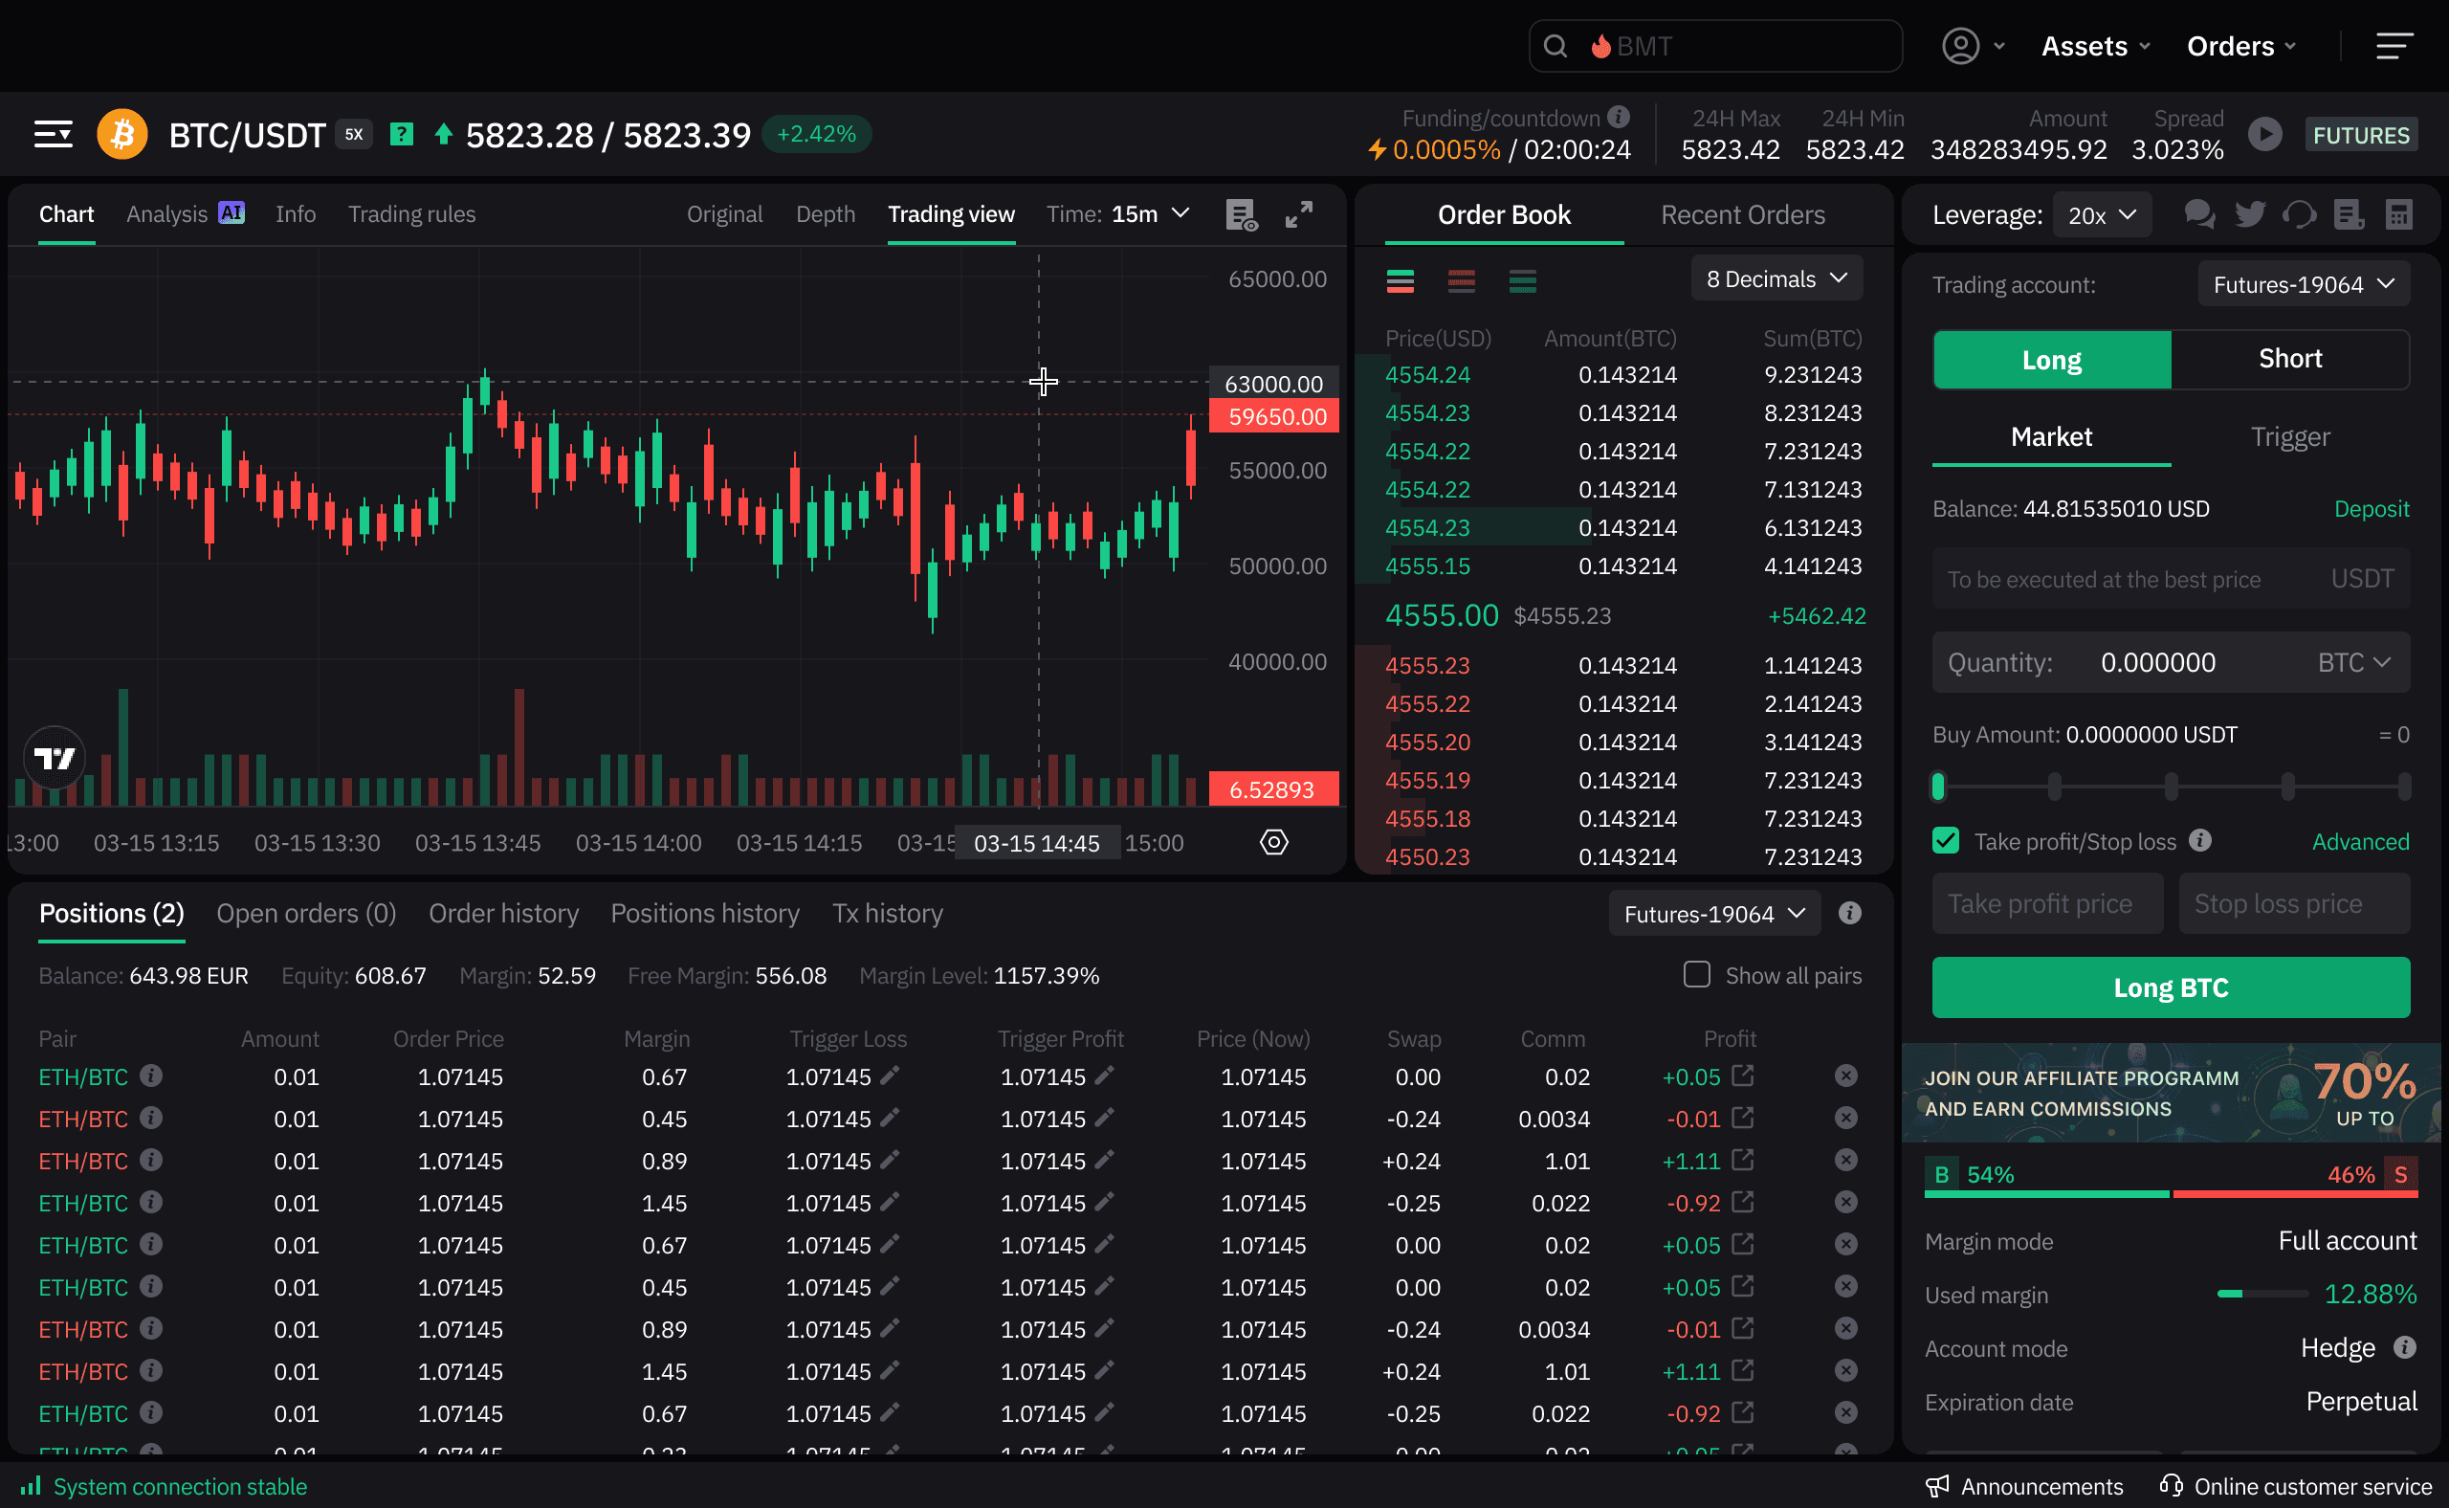Show both bids and asks layout
This screenshot has height=1508, width=2449.
click(x=1400, y=281)
